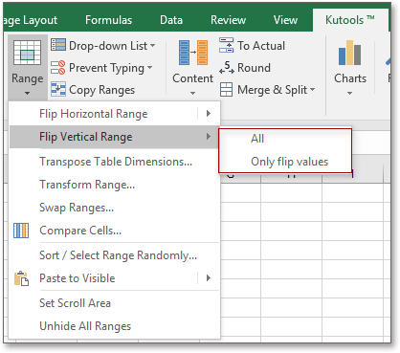Screen dimensions: 400x353
Task: Click the Copy Ranges icon
Action: pyautogui.click(x=58, y=89)
